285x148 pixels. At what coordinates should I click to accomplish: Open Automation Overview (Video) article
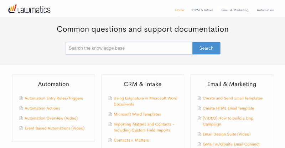51,118
